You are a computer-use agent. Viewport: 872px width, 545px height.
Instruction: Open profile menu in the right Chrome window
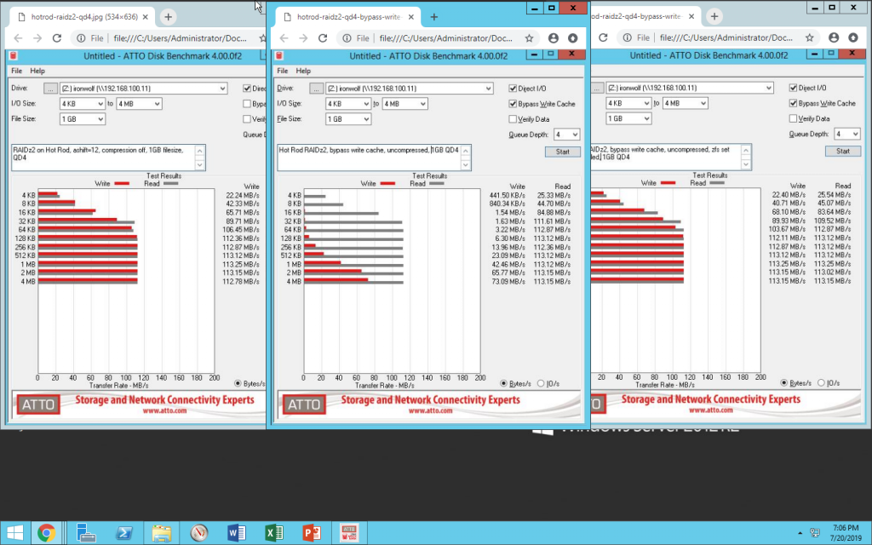833,37
